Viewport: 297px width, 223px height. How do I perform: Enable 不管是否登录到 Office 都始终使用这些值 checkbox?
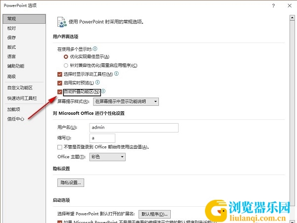point(60,147)
